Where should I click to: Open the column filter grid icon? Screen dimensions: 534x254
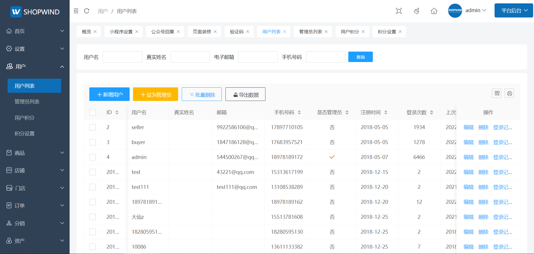[x=497, y=93]
